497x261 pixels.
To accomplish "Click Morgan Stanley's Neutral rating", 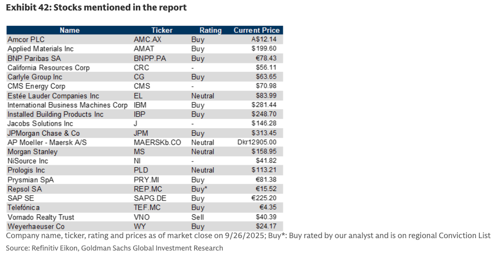I will pos(203,151).
